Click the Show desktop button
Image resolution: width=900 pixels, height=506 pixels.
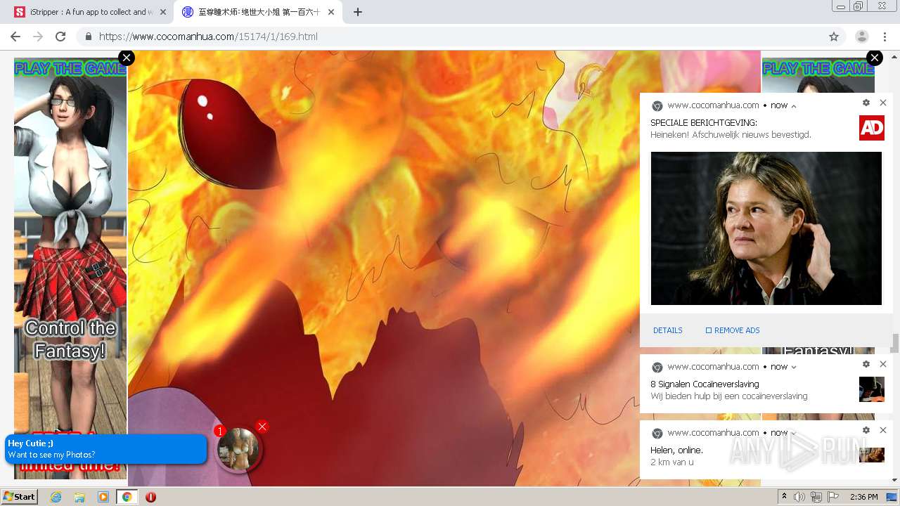(892, 497)
